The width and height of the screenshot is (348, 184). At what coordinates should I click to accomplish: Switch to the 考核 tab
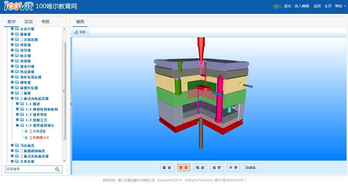45,21
